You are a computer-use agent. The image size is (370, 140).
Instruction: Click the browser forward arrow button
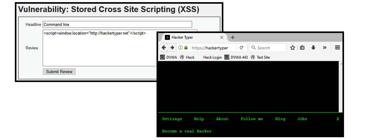click(x=172, y=48)
